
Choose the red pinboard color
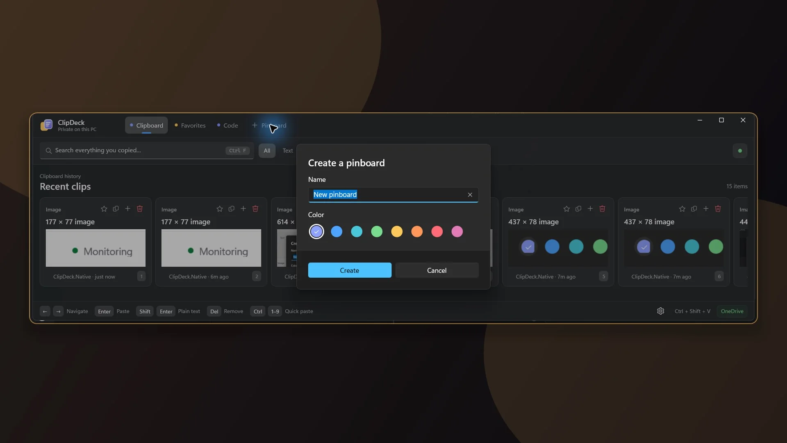(x=437, y=232)
